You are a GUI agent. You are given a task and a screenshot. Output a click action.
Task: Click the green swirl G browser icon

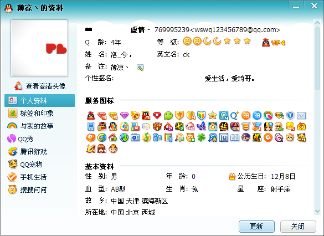pyautogui.click(x=102, y=137)
